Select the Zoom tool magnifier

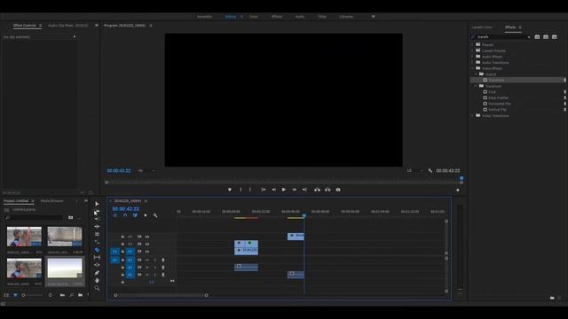97,288
